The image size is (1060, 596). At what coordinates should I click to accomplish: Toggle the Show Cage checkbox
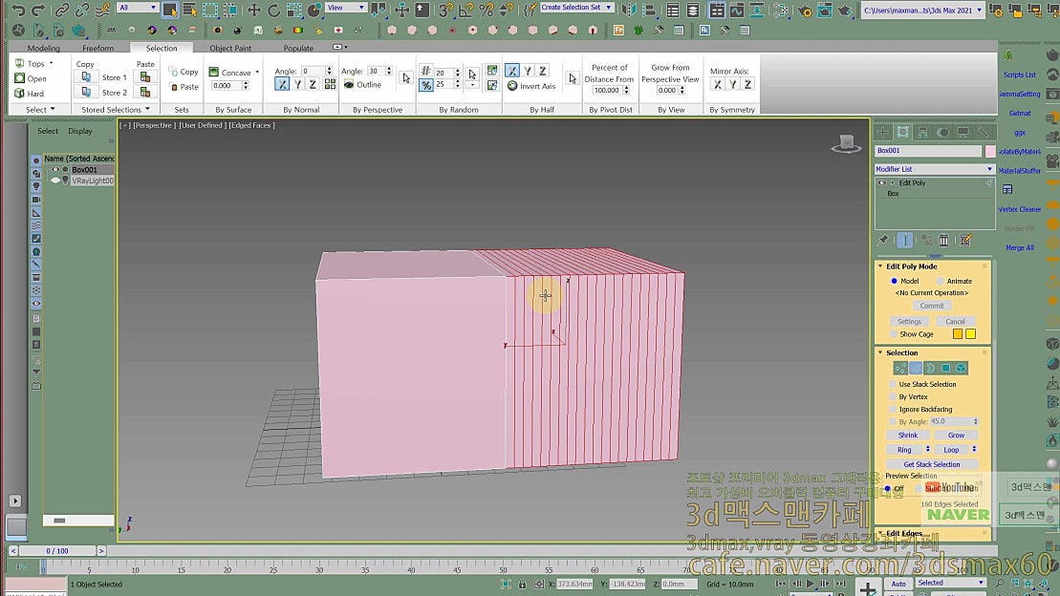[892, 333]
